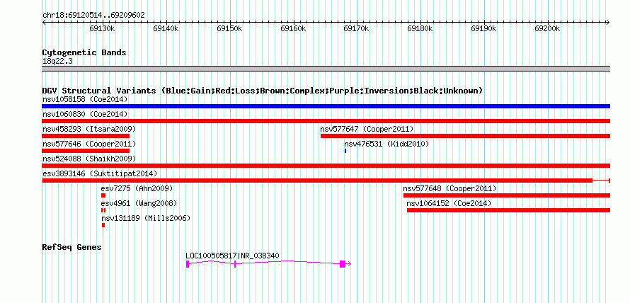Select the red nsv1060830 loss bar
The image size is (630, 303).
point(326,121)
